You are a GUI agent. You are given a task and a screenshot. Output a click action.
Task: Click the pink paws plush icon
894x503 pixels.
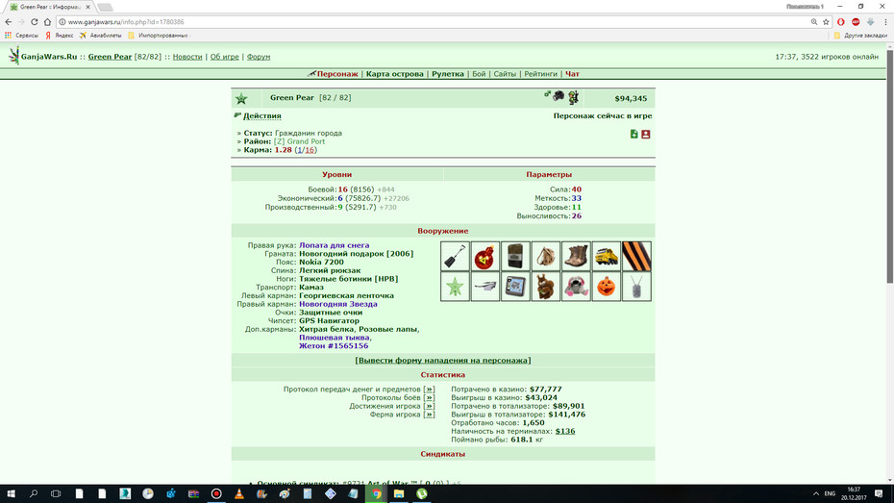point(576,287)
